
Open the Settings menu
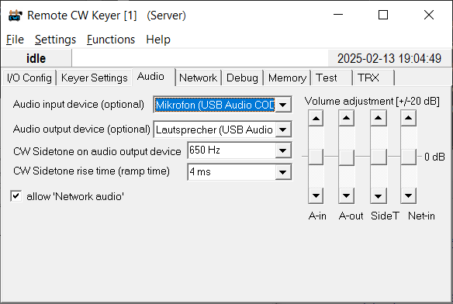[x=56, y=40]
